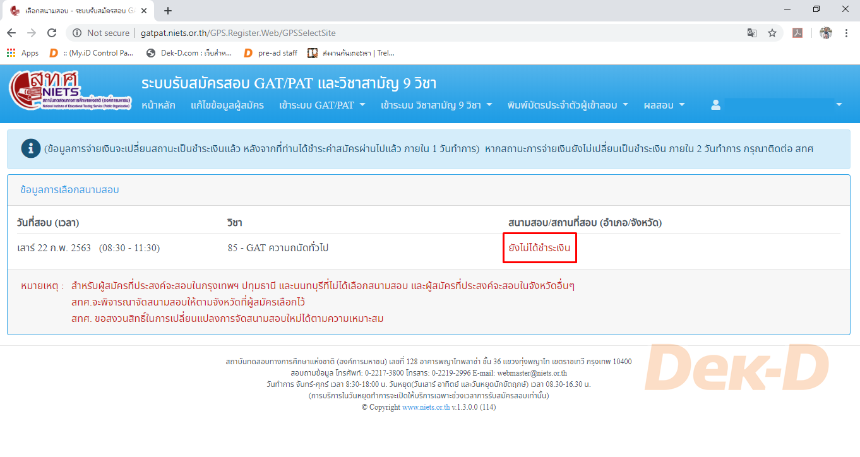
Task: Open the พิมพ์บัตรประจำตัวผู้เข้าสอบ dropdown menu
Action: (567, 105)
